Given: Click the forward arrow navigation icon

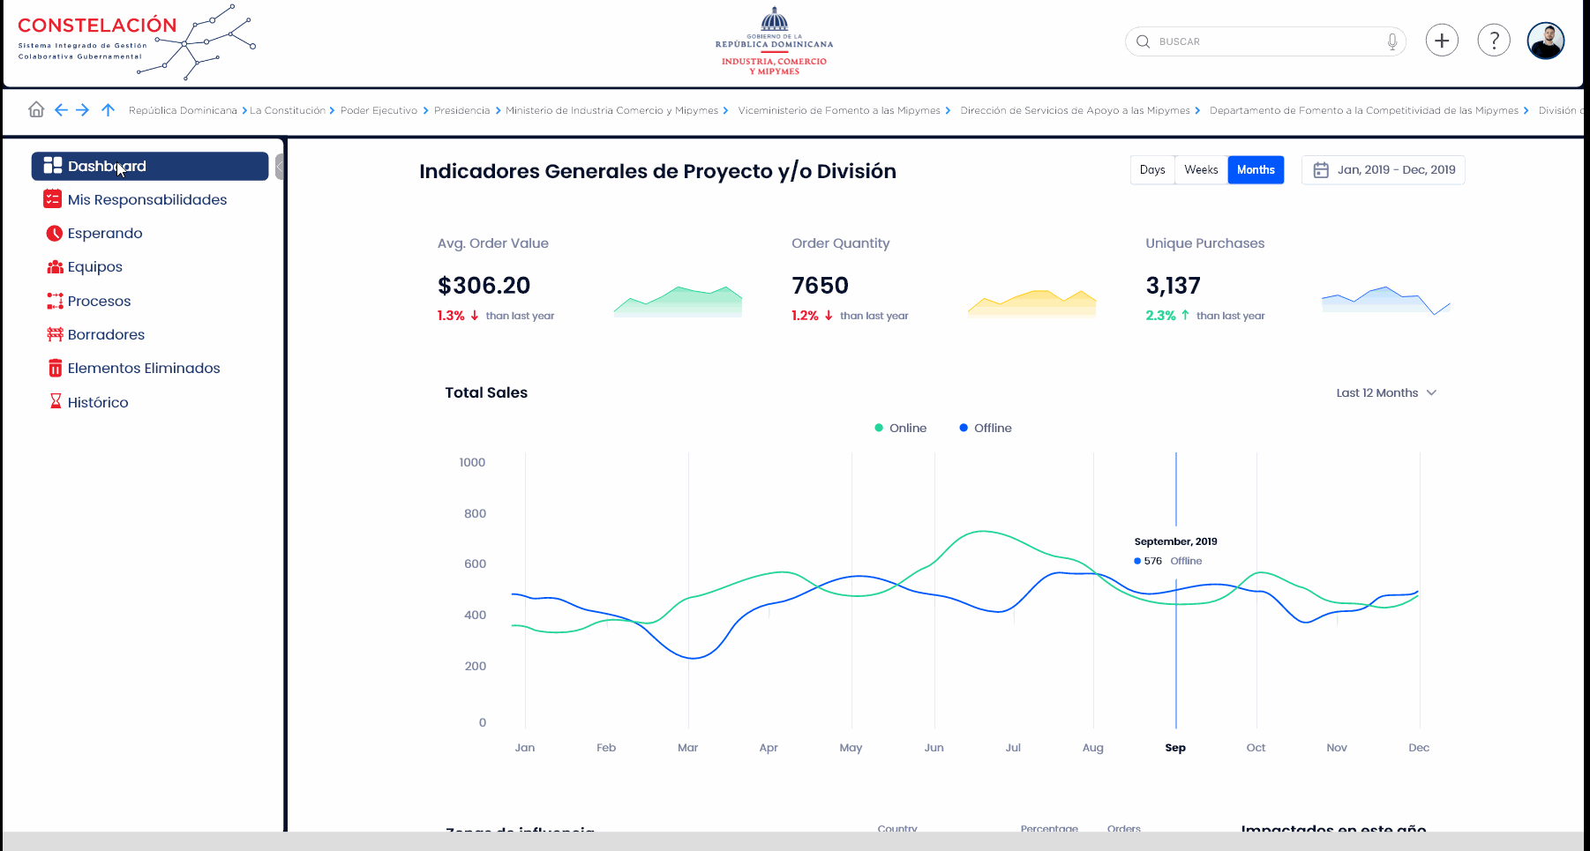Looking at the screenshot, I should point(83,110).
